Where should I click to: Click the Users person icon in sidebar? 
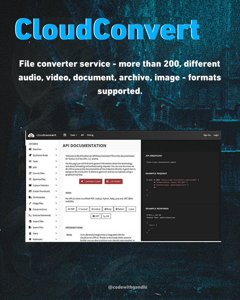pyautogui.click(x=30, y=233)
